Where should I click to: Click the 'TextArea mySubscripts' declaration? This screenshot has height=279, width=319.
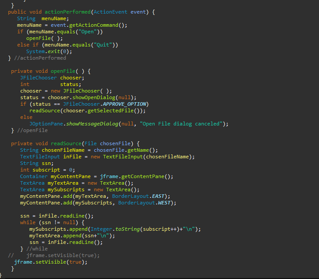(52, 190)
